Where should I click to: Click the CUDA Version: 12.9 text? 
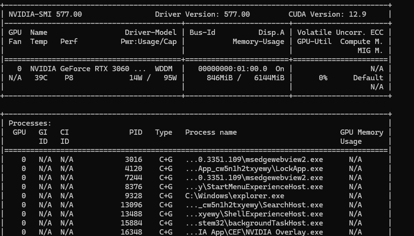(327, 14)
